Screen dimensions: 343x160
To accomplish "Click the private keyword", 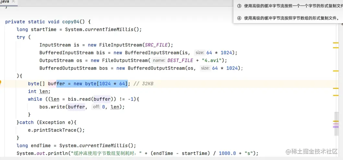I will point(15,22).
